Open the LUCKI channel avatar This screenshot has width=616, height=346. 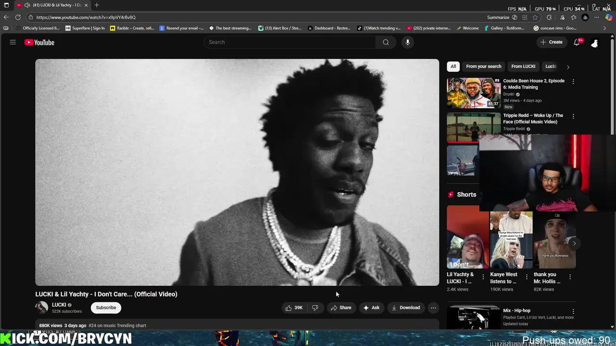(42, 308)
